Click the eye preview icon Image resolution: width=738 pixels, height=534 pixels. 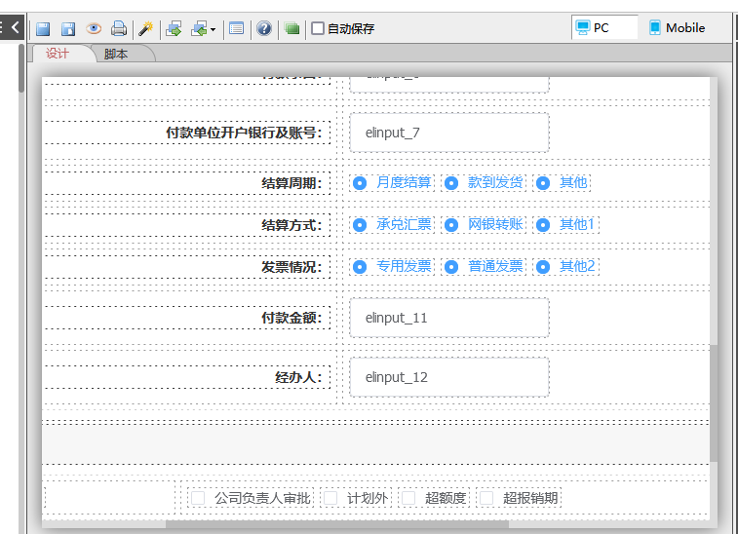[94, 28]
